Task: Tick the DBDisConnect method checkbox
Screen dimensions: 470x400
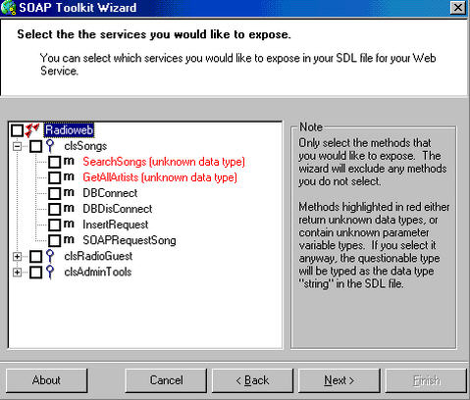Action: tap(54, 209)
